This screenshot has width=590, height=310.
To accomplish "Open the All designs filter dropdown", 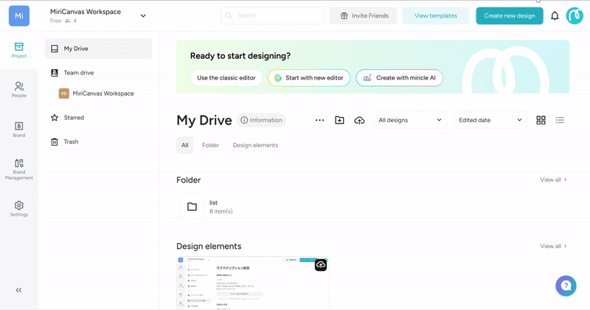I will [409, 120].
